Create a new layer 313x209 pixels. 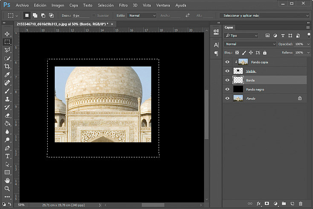292,203
